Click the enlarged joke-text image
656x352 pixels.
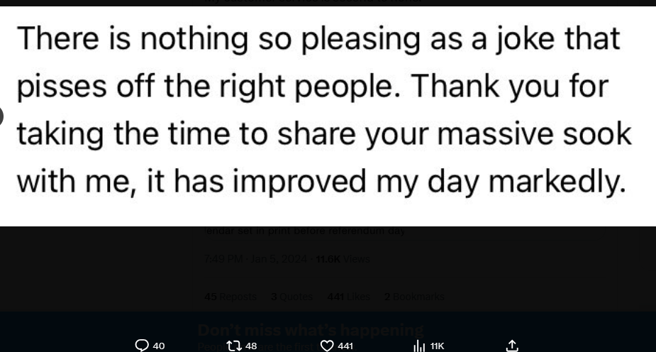326,114
